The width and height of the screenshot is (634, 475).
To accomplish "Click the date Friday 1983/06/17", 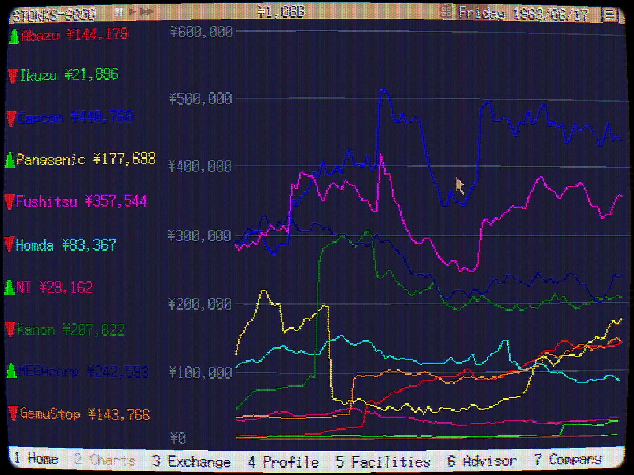I will (523, 14).
